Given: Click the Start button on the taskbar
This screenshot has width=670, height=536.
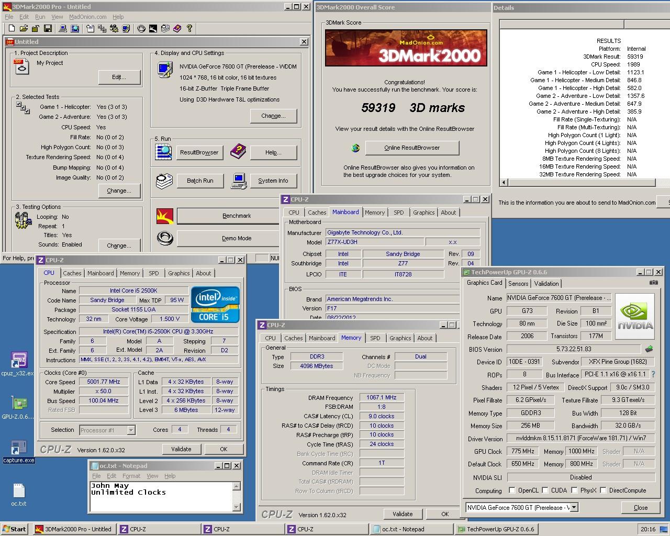Looking at the screenshot, I should pos(15,529).
